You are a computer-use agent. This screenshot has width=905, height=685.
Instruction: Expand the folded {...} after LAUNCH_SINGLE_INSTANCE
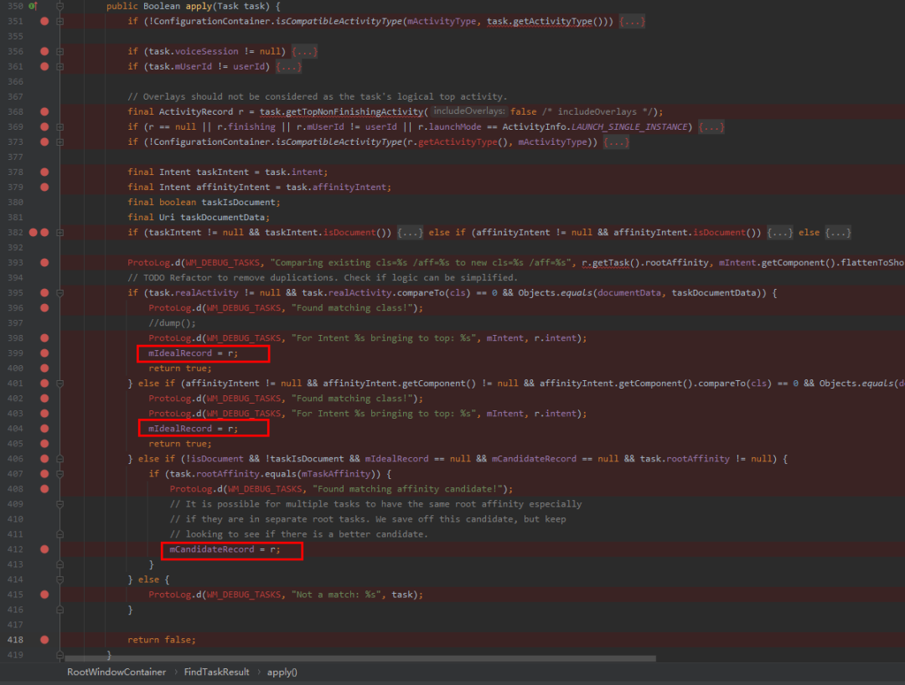tap(711, 126)
